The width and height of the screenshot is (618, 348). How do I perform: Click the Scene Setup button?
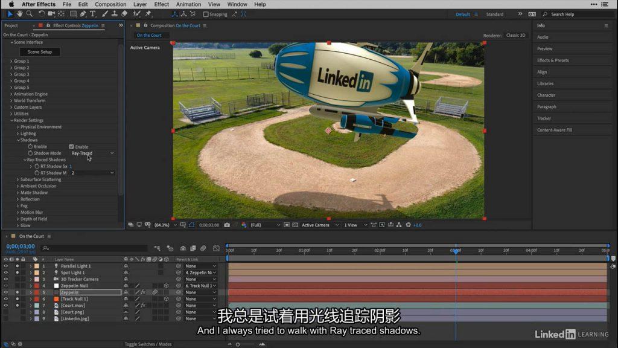[40, 52]
